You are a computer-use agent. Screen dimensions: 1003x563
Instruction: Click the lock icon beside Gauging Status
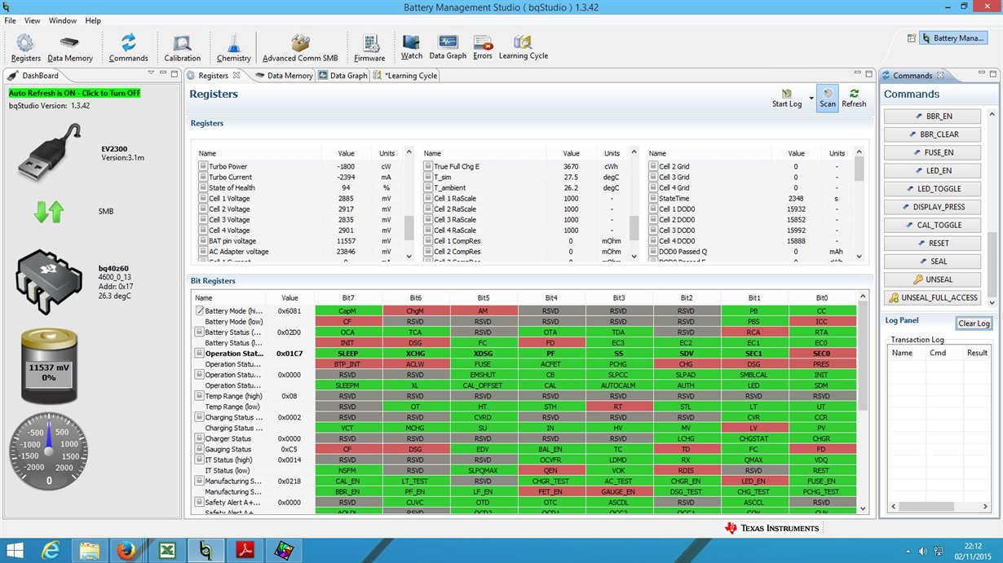click(x=200, y=449)
